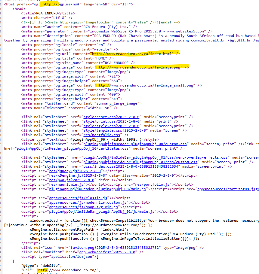Open the appsresources/cartStatus script link

pos(228,189)
